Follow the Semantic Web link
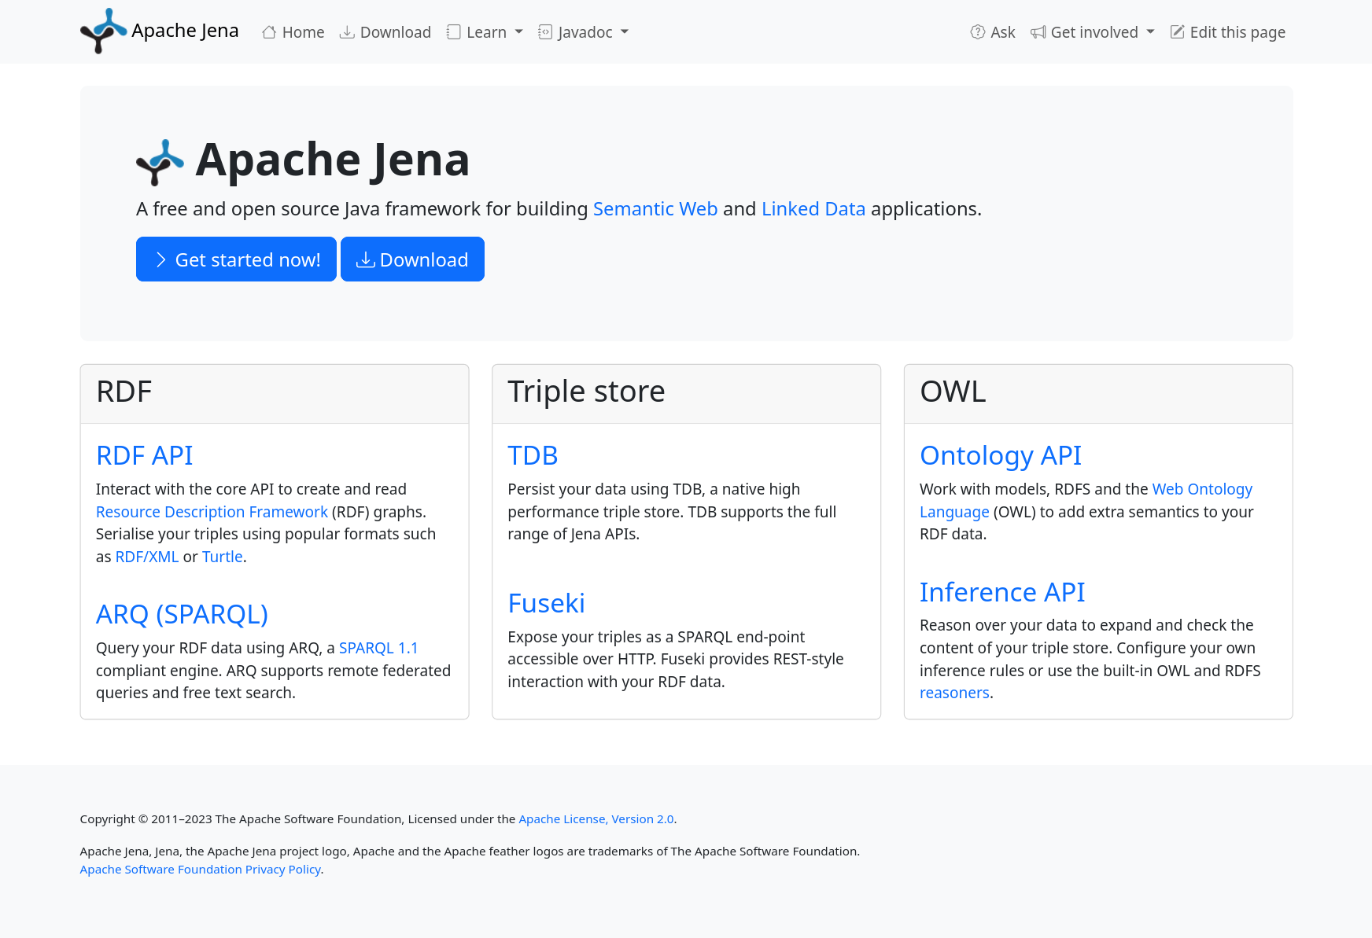The height and width of the screenshot is (938, 1372). [x=655, y=209]
